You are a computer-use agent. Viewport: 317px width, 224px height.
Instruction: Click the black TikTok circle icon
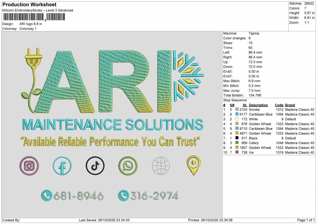coord(95,166)
